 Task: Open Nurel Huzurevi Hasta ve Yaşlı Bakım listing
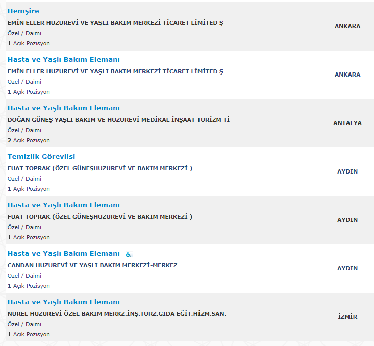tap(63, 302)
